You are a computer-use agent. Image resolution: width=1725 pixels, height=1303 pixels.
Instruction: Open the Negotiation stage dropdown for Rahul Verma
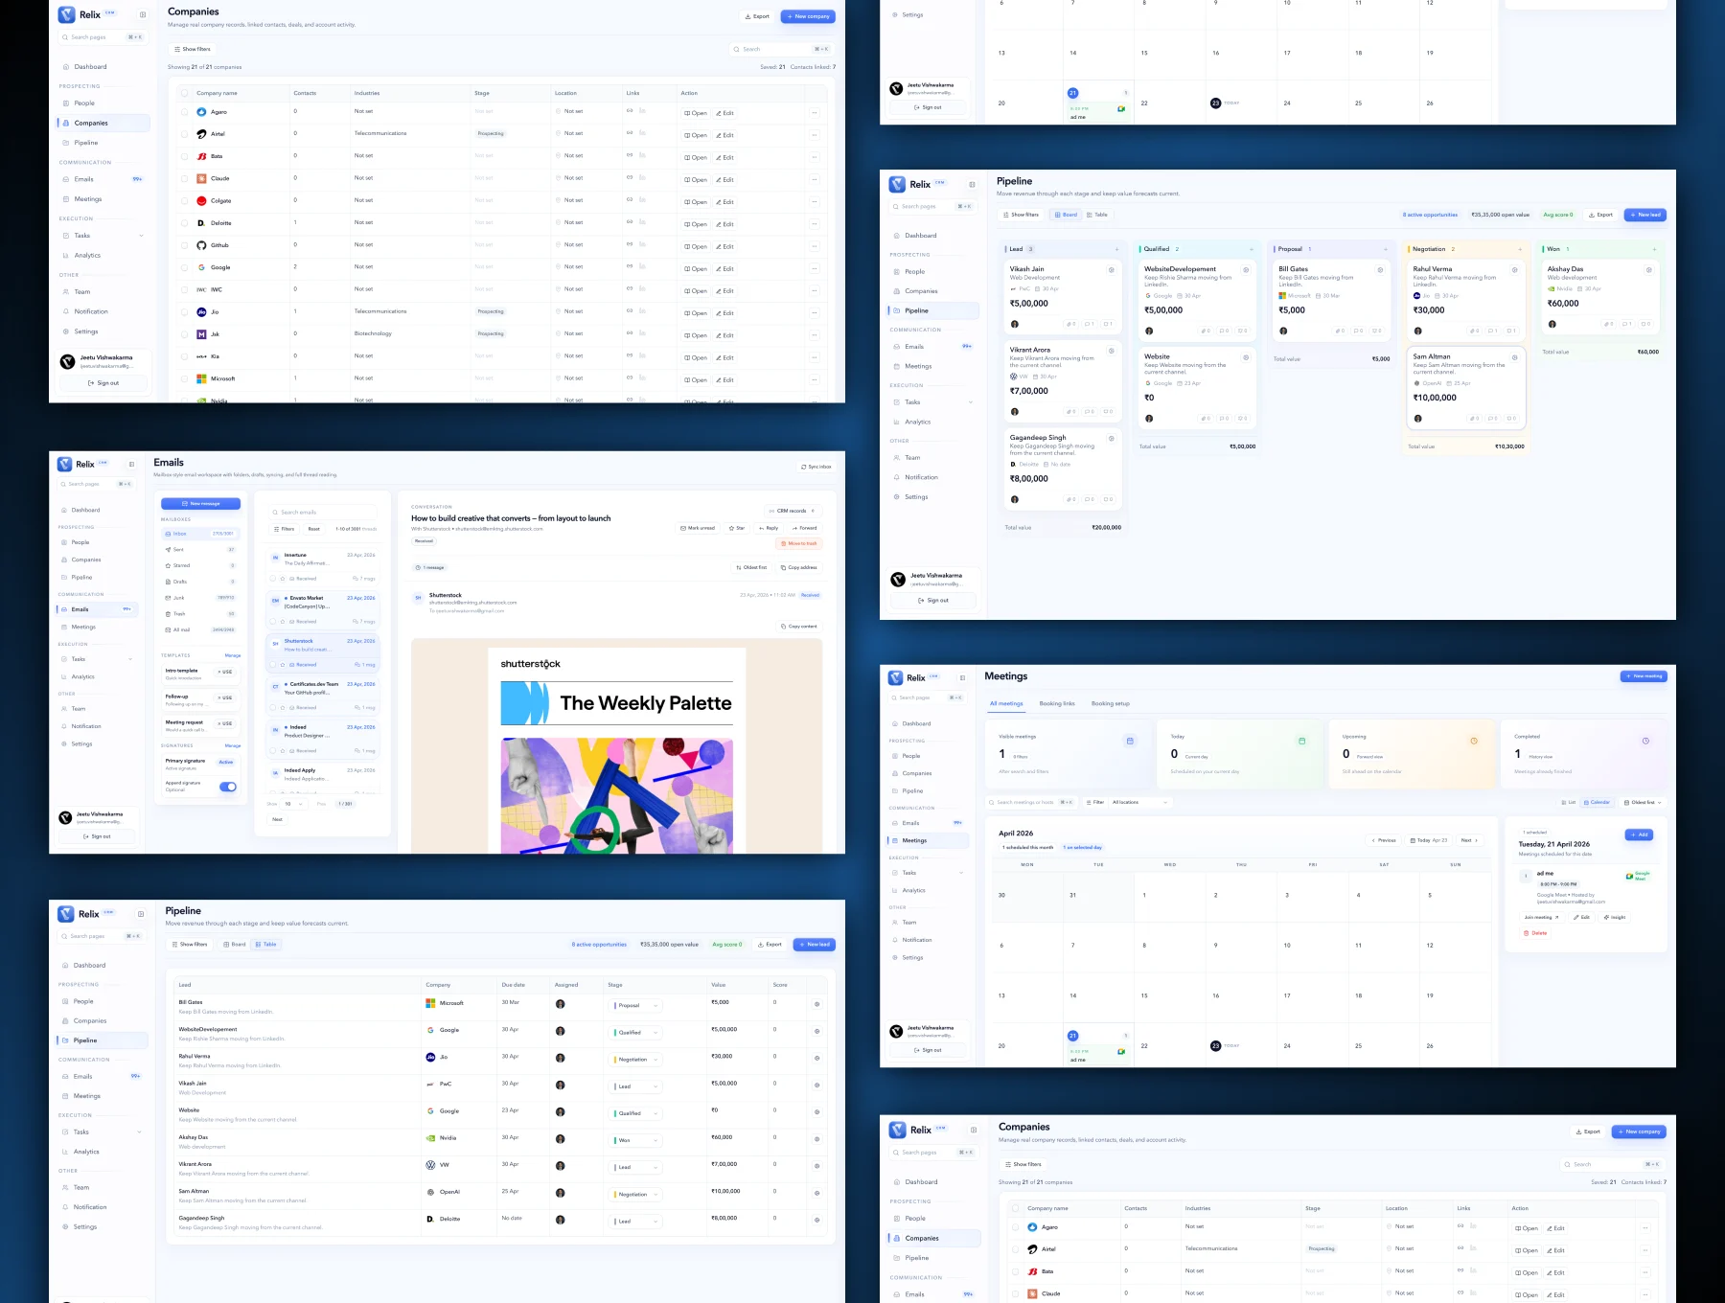pyautogui.click(x=635, y=1059)
